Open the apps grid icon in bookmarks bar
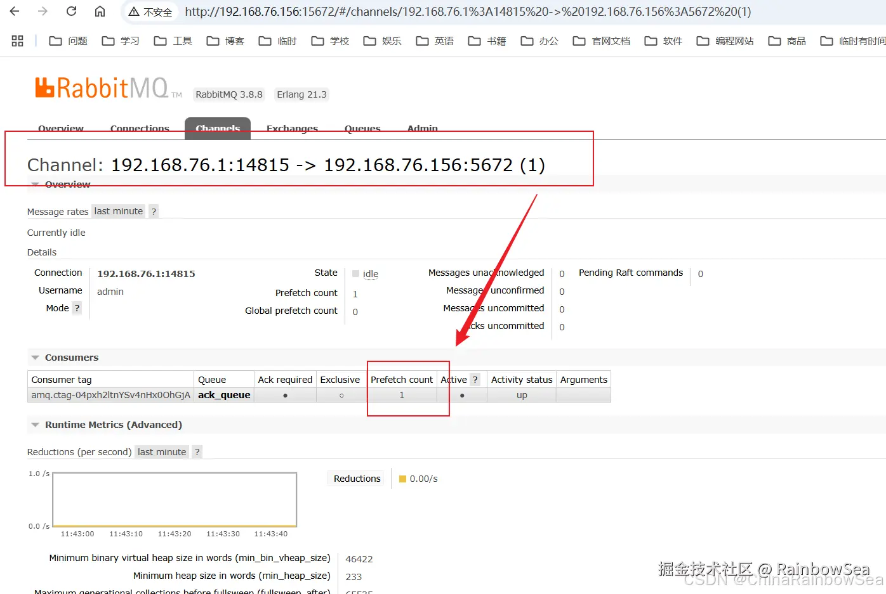Viewport: 886px width, 594px height. (18, 41)
